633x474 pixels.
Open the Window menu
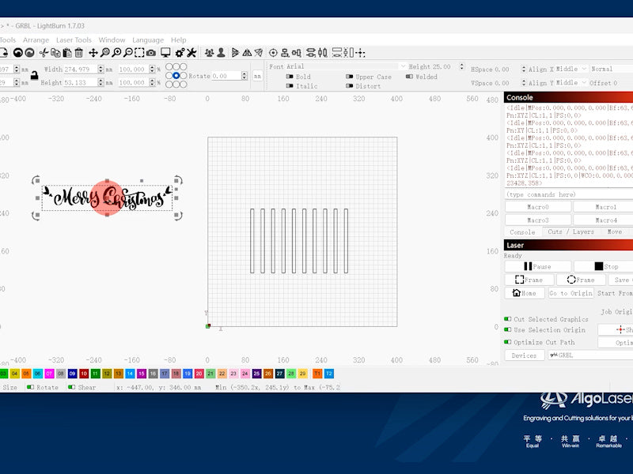112,40
